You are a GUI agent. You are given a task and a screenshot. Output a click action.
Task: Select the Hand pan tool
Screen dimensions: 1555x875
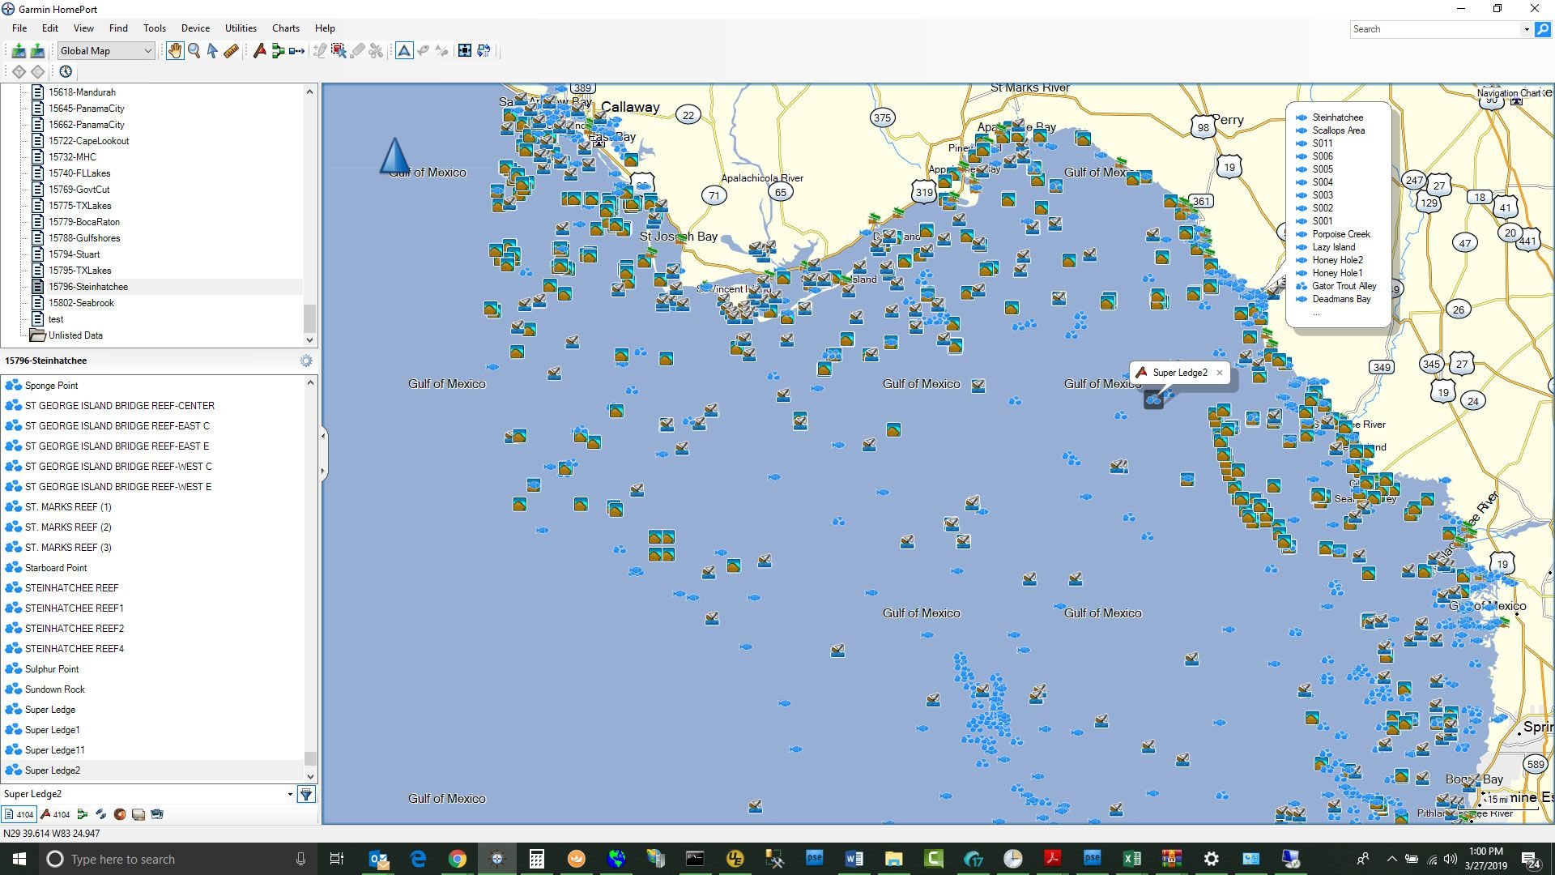click(x=175, y=51)
